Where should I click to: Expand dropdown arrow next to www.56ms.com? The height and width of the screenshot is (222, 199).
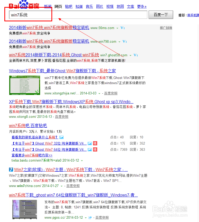(117, 28)
